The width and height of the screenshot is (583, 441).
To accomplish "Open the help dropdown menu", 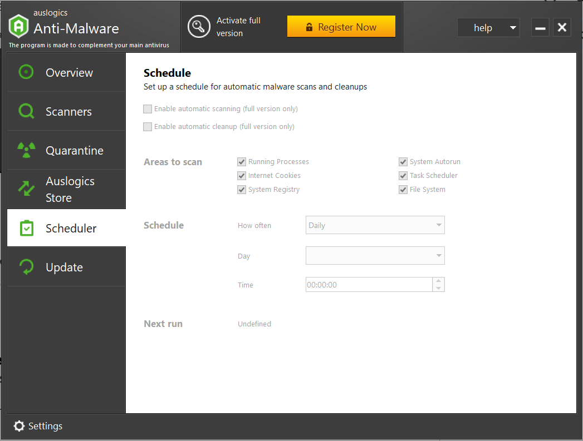I will [488, 27].
